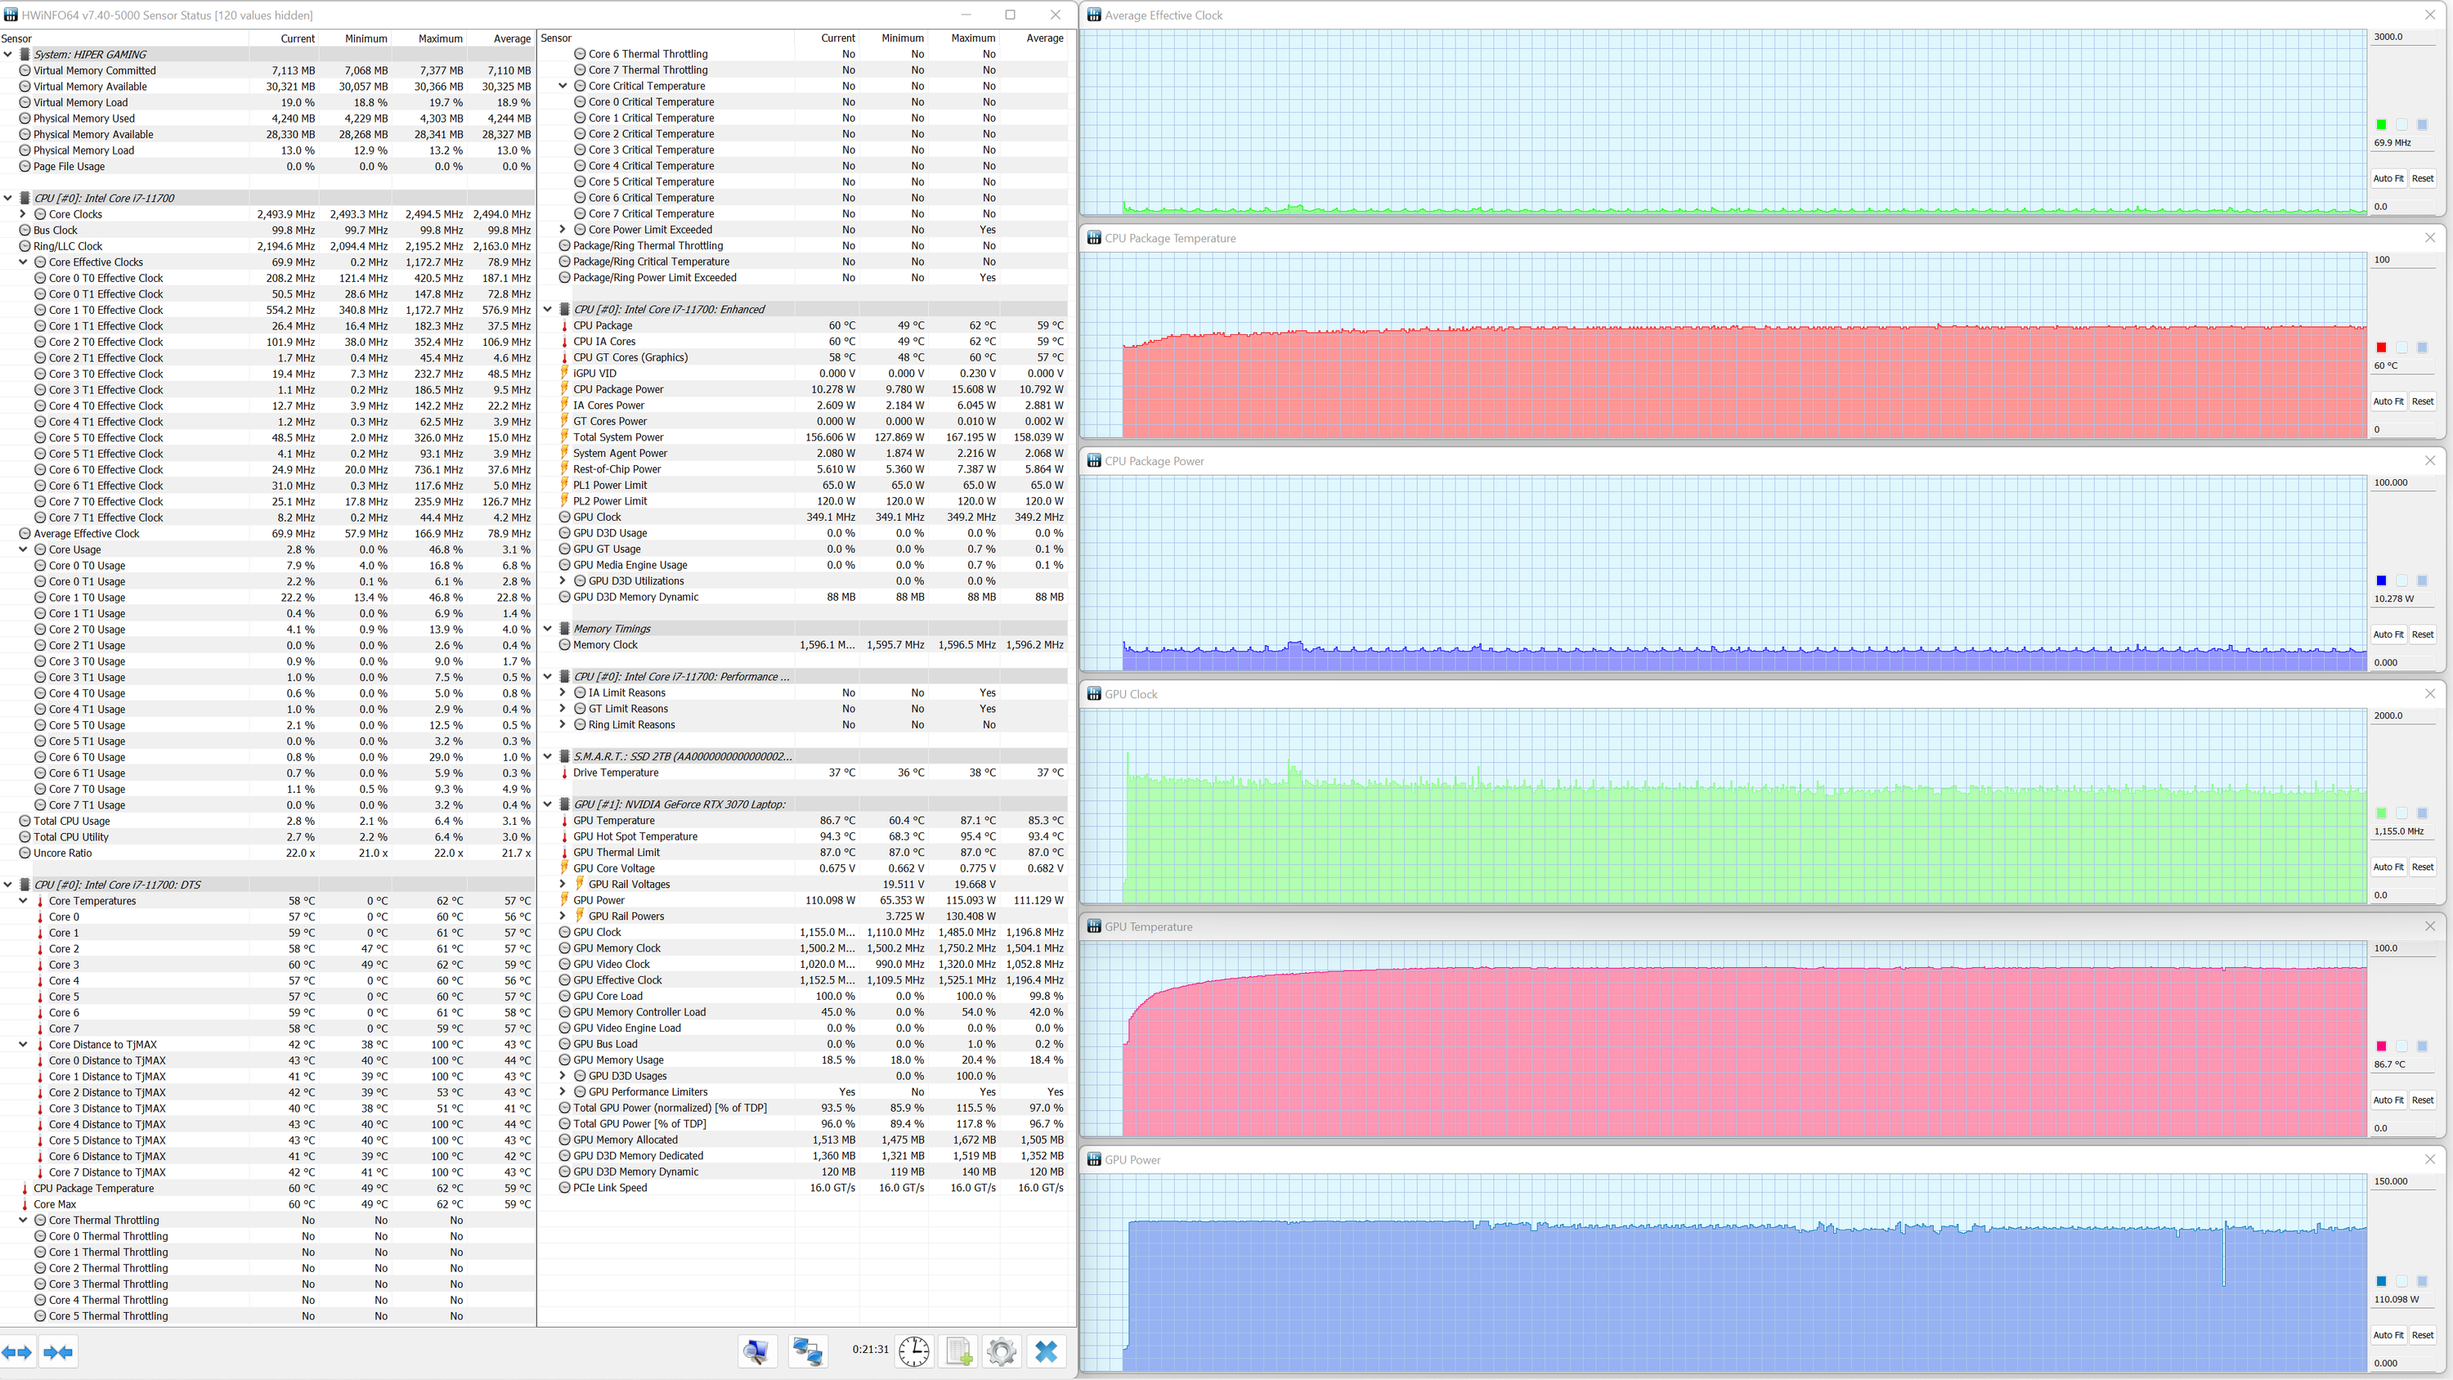The width and height of the screenshot is (2453, 1380).
Task: Click the Average column header on right panel
Action: tap(1043, 38)
